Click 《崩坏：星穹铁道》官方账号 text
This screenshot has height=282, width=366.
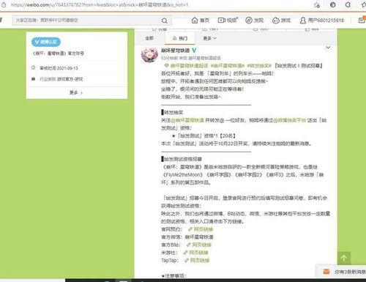tap(58, 53)
